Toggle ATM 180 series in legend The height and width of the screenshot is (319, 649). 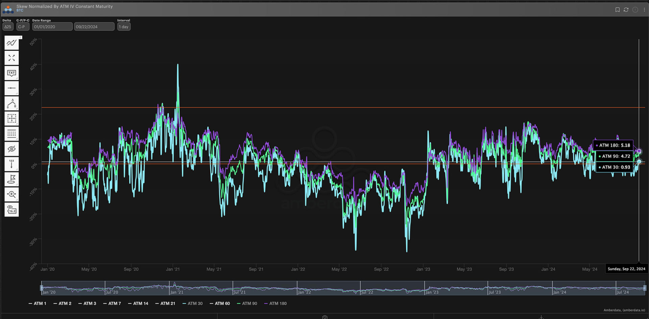click(275, 303)
